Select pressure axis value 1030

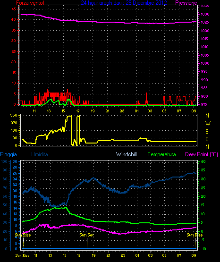point(205,14)
